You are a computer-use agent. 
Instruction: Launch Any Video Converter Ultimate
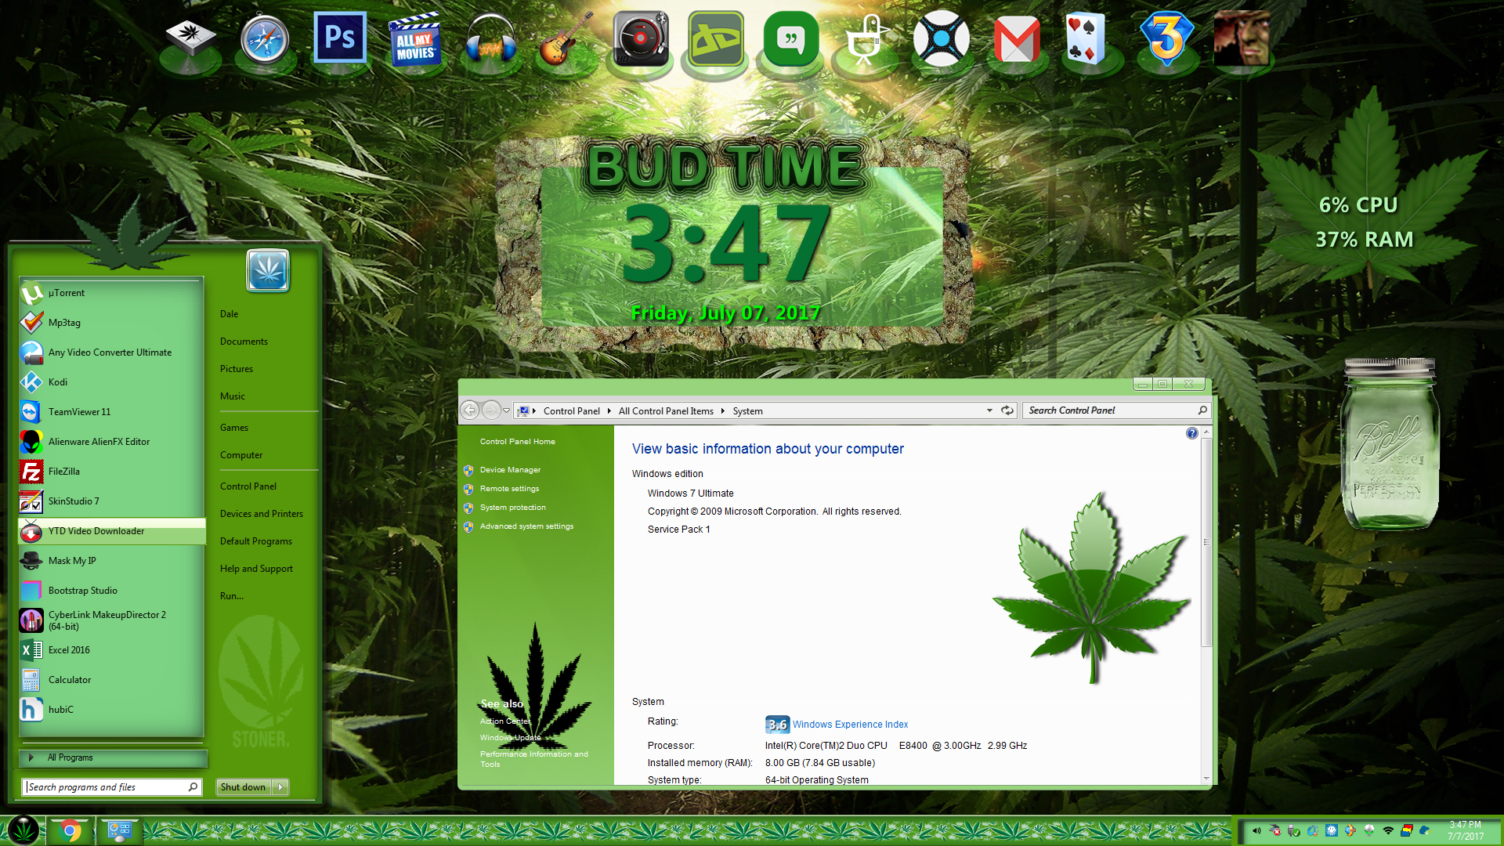(x=111, y=352)
